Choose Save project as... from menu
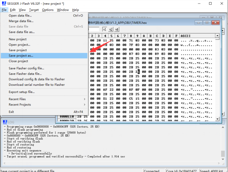 pos(21,56)
